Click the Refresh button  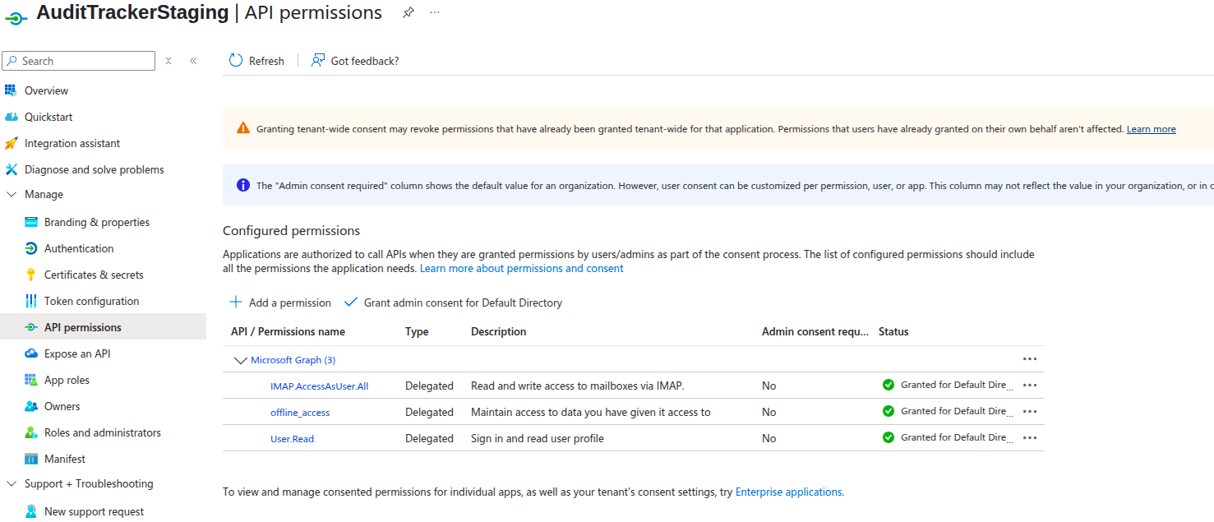tap(256, 61)
